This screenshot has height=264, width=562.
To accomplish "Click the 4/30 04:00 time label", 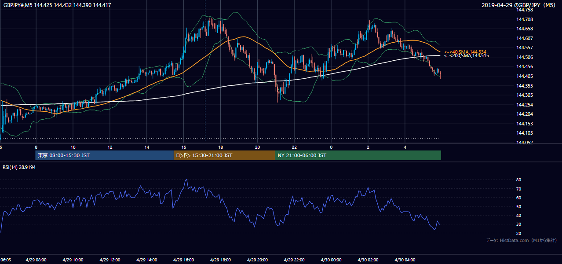I will (405, 260).
